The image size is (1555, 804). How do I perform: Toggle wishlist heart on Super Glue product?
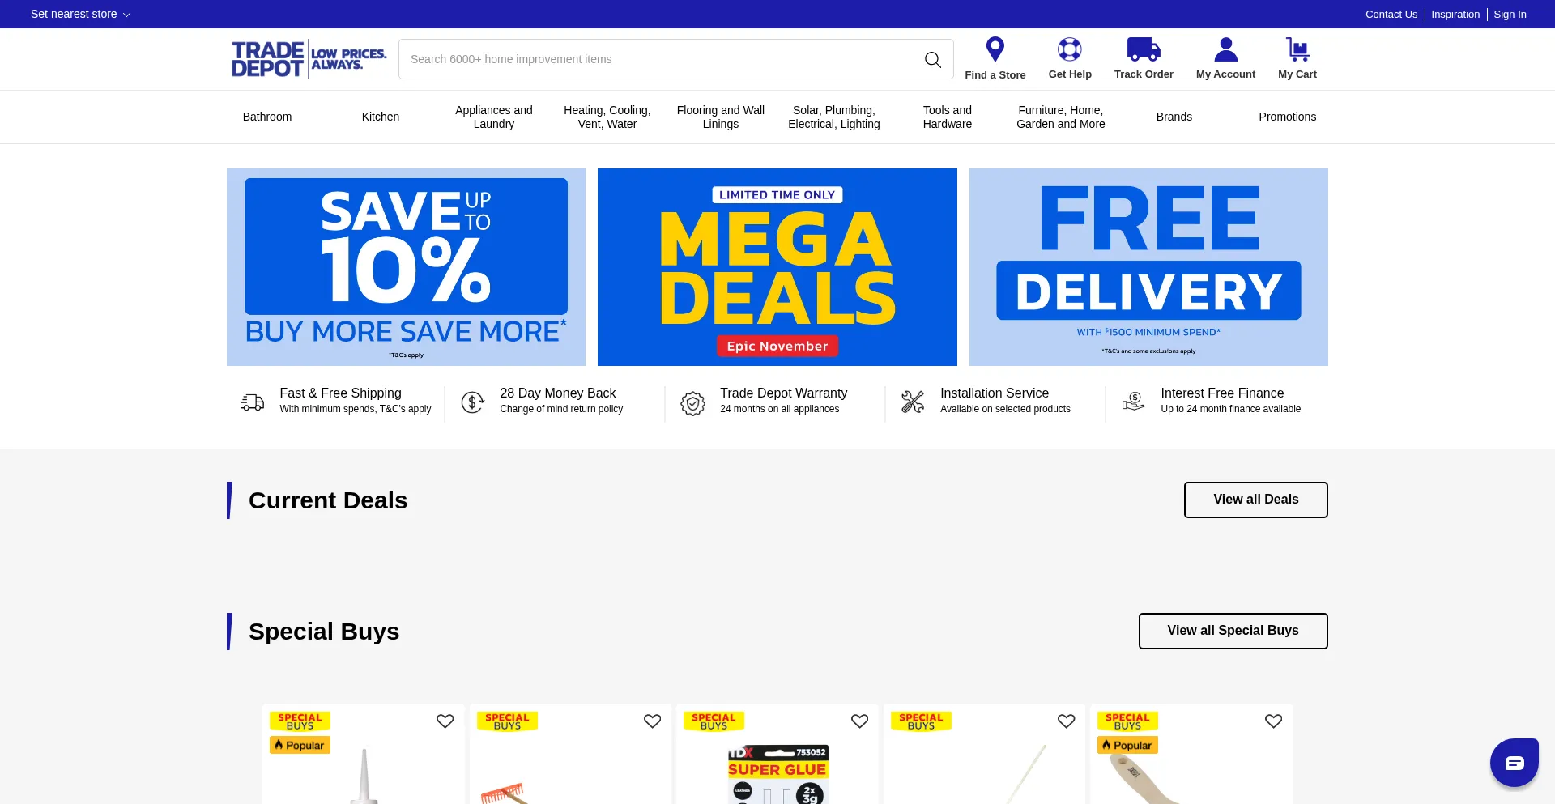point(860,721)
